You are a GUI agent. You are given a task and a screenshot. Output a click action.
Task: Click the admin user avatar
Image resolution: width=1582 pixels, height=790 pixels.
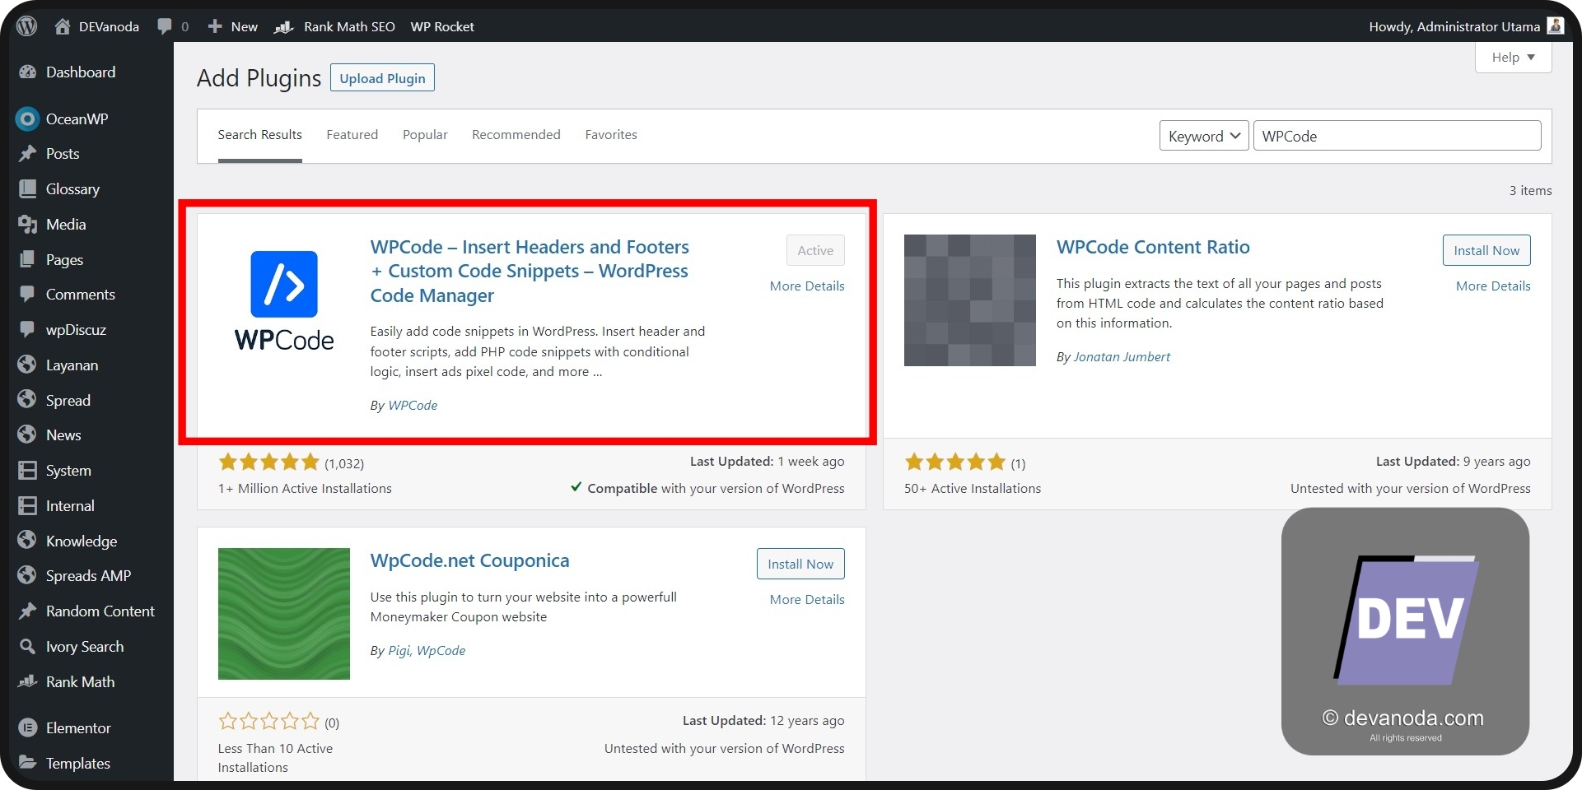tap(1556, 26)
